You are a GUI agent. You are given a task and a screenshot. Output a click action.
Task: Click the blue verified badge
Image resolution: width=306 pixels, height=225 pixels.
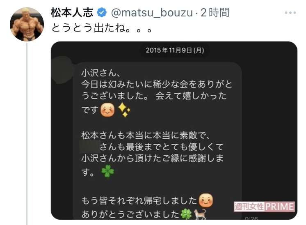tap(102, 13)
